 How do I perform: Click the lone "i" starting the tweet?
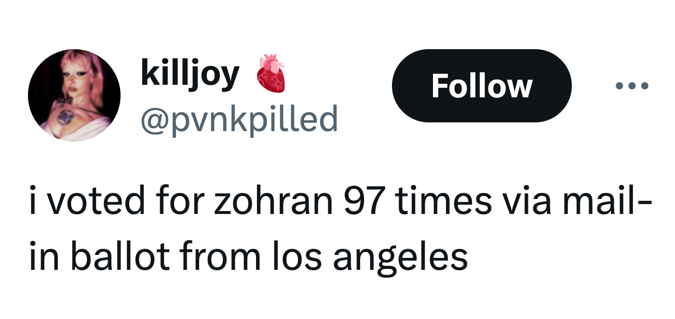tap(33, 201)
